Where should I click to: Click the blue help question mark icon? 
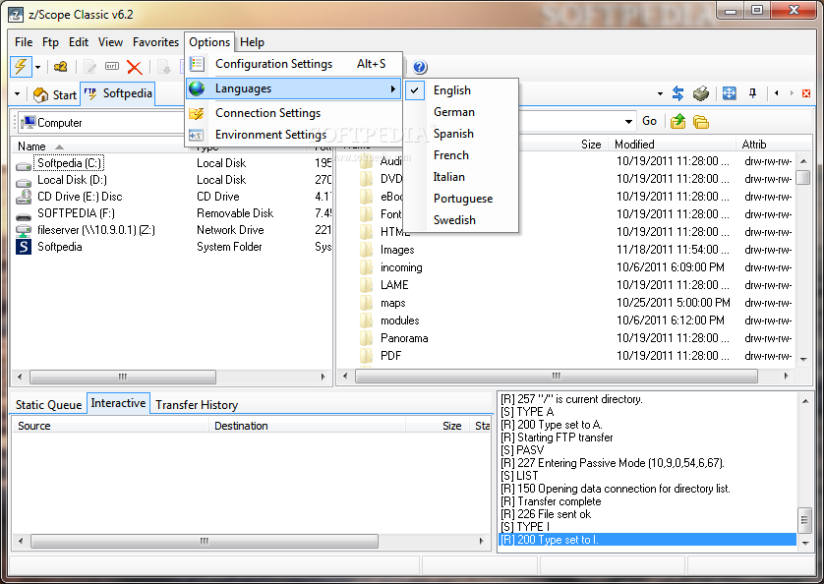pyautogui.click(x=420, y=67)
